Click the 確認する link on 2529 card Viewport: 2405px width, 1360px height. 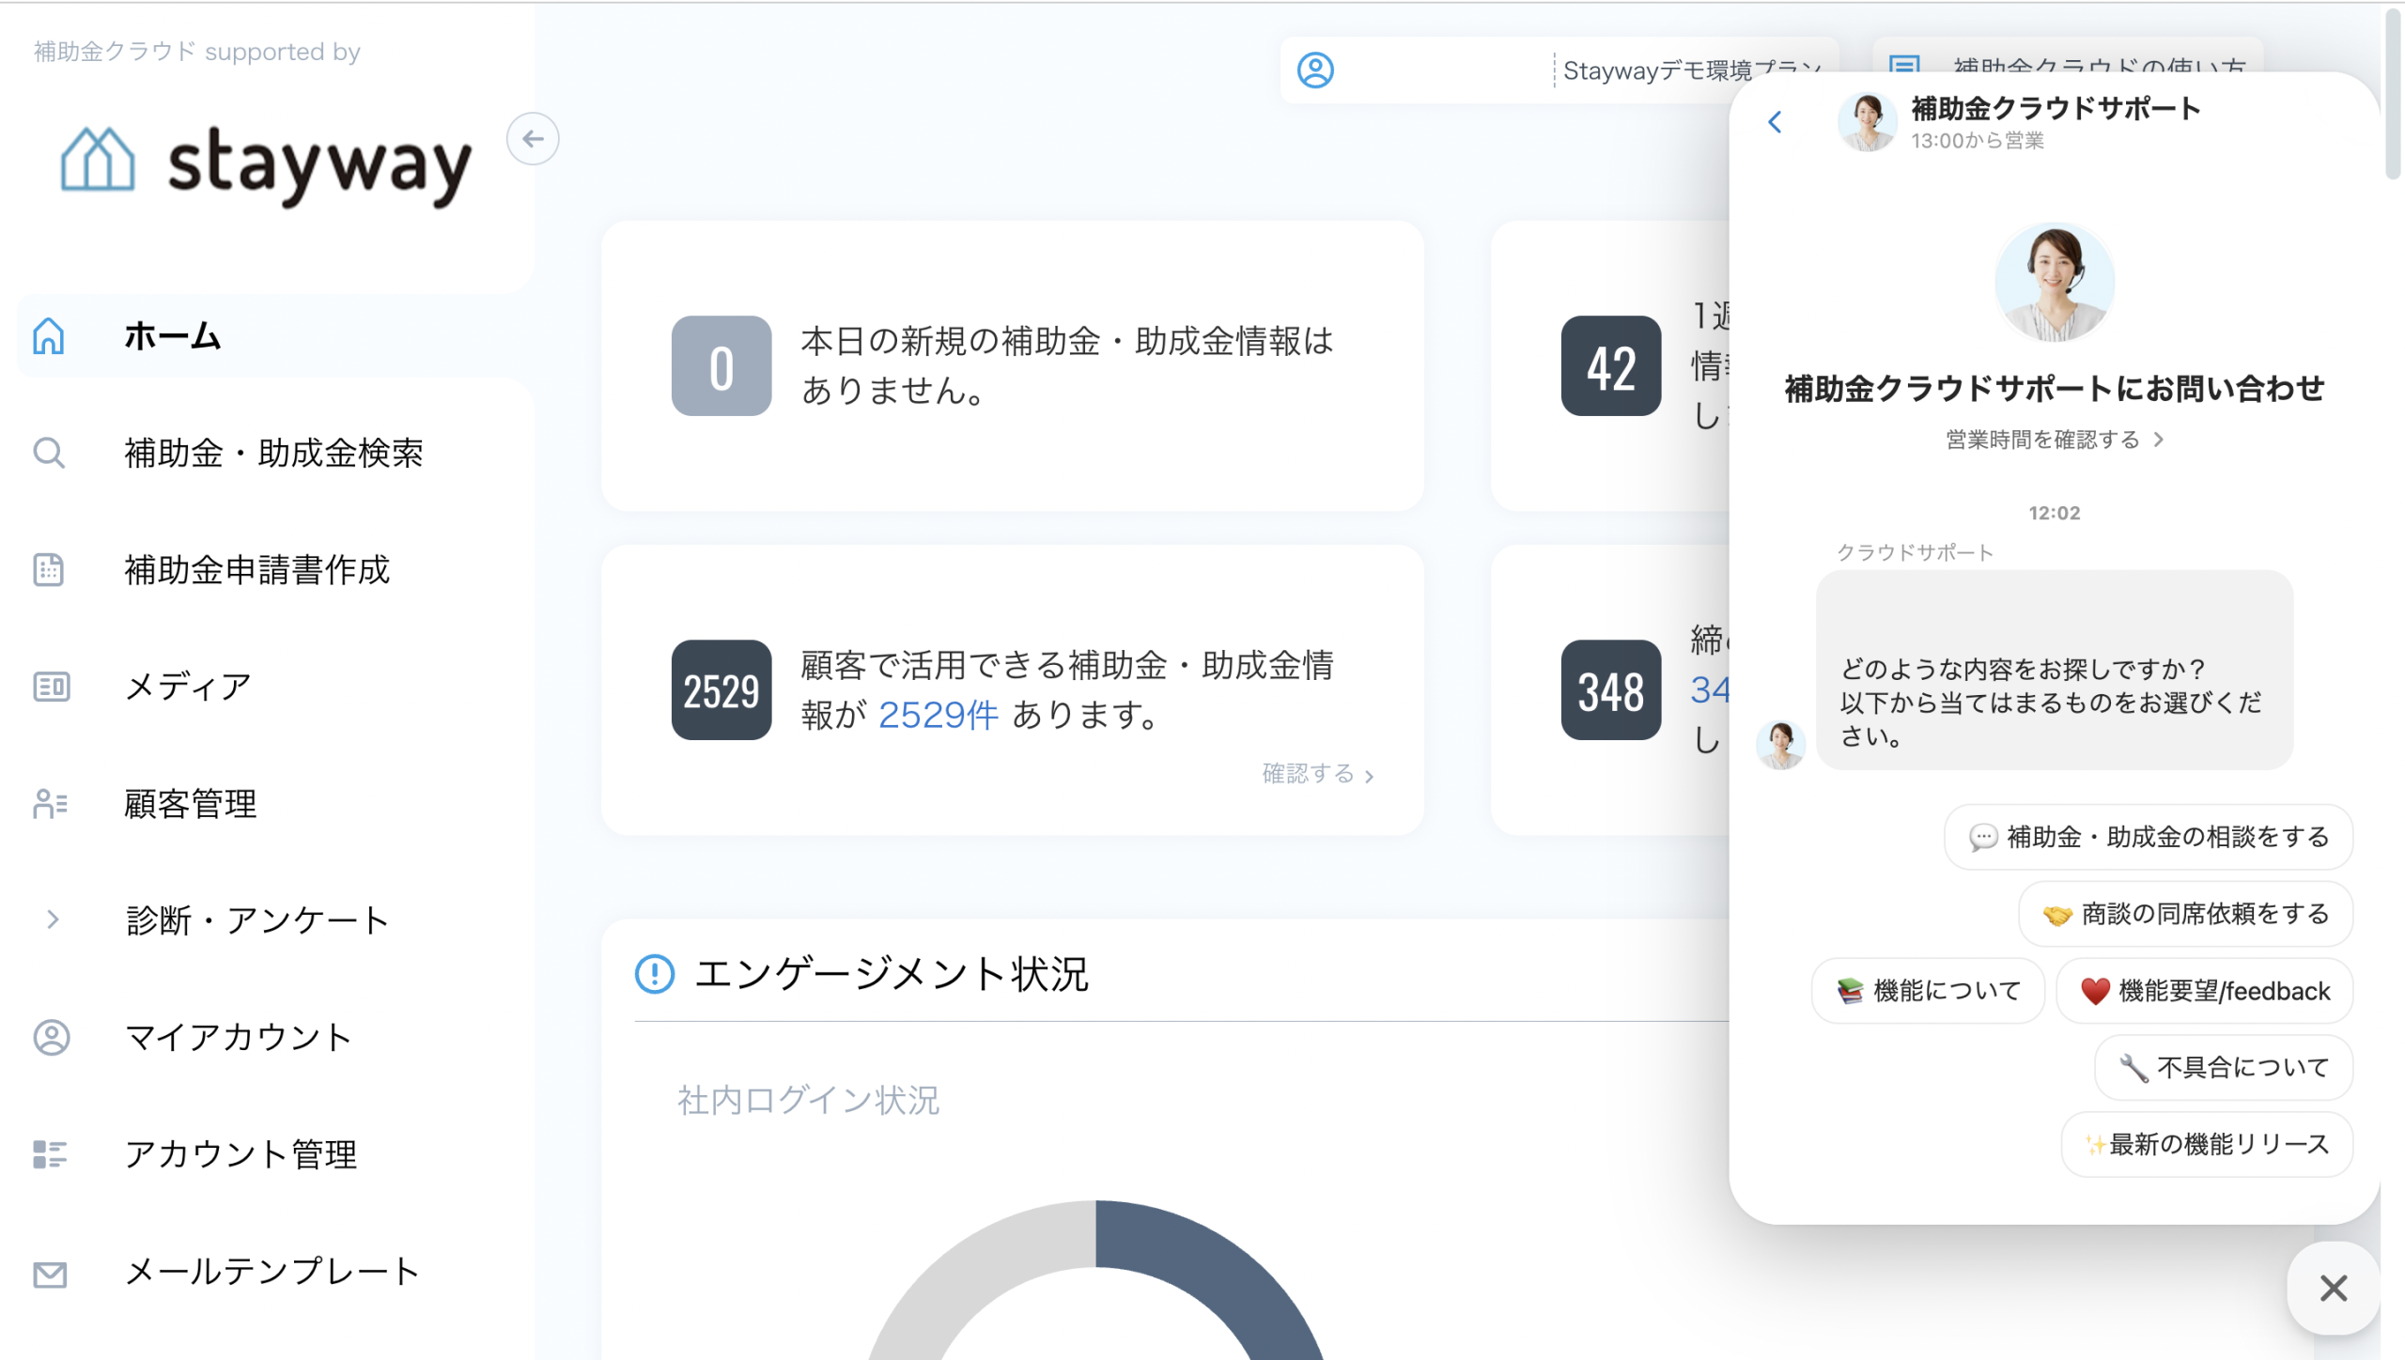pyautogui.click(x=1317, y=774)
